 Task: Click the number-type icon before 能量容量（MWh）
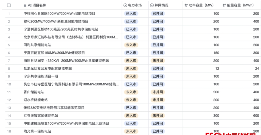coord(224,5)
